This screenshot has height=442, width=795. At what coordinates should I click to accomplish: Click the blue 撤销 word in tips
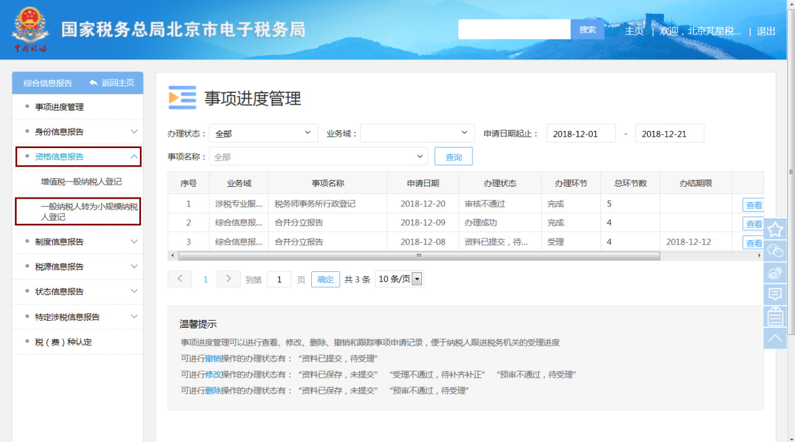click(x=213, y=358)
